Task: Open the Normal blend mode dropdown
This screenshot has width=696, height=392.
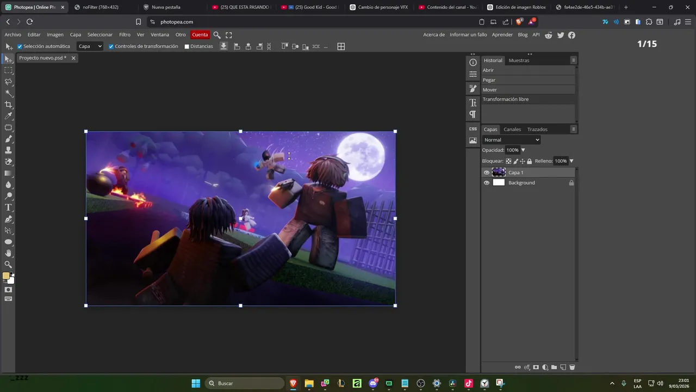Action: 512,140
